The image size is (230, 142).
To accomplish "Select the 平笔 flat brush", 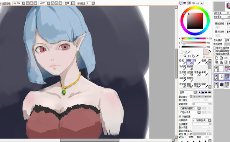I will tap(205, 73).
